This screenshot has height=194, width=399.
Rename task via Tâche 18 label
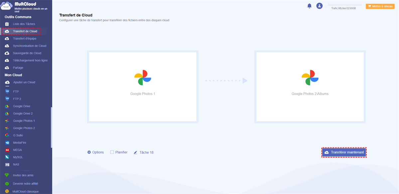click(x=146, y=153)
